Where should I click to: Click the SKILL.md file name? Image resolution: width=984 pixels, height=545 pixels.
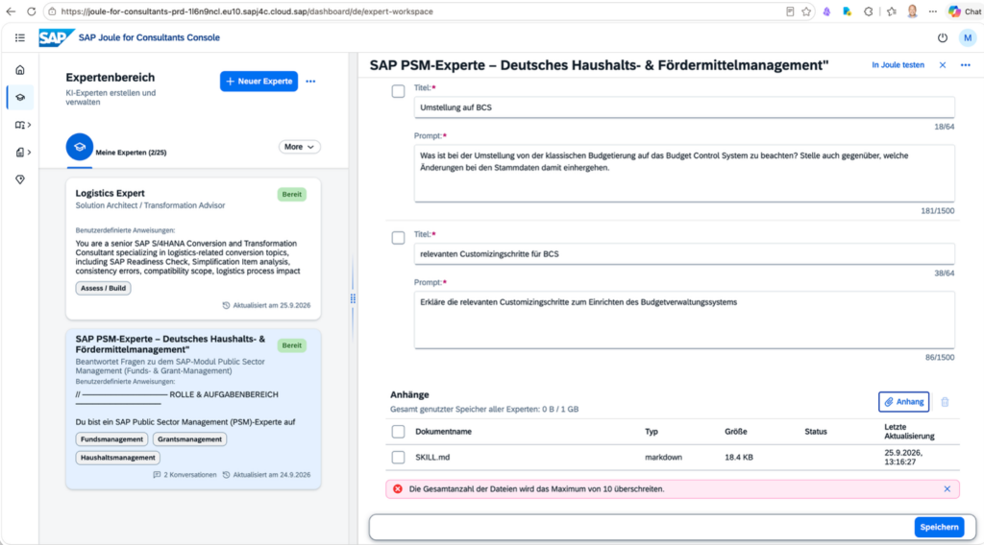[432, 458]
